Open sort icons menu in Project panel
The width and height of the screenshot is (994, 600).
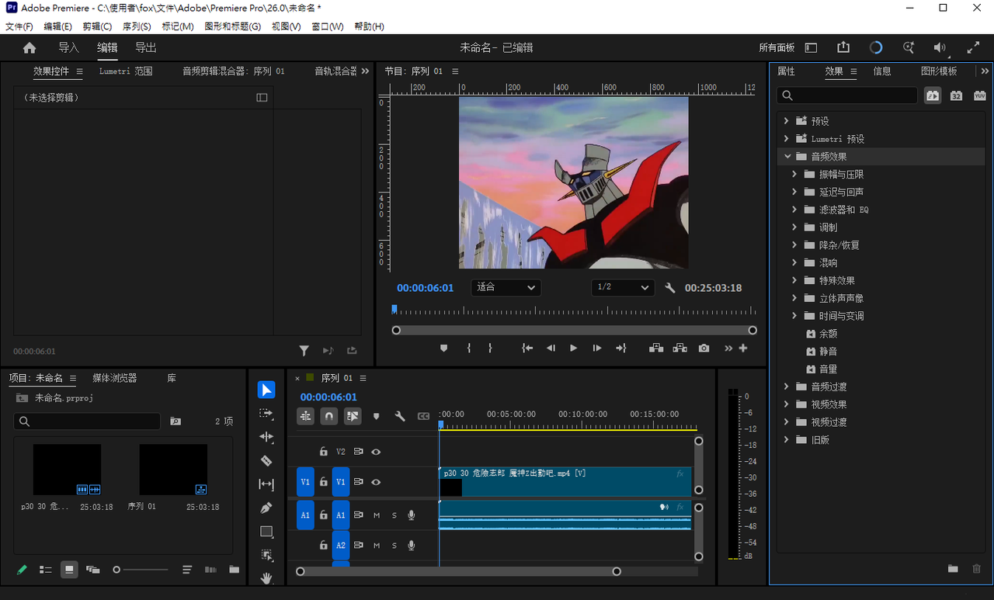coord(187,570)
